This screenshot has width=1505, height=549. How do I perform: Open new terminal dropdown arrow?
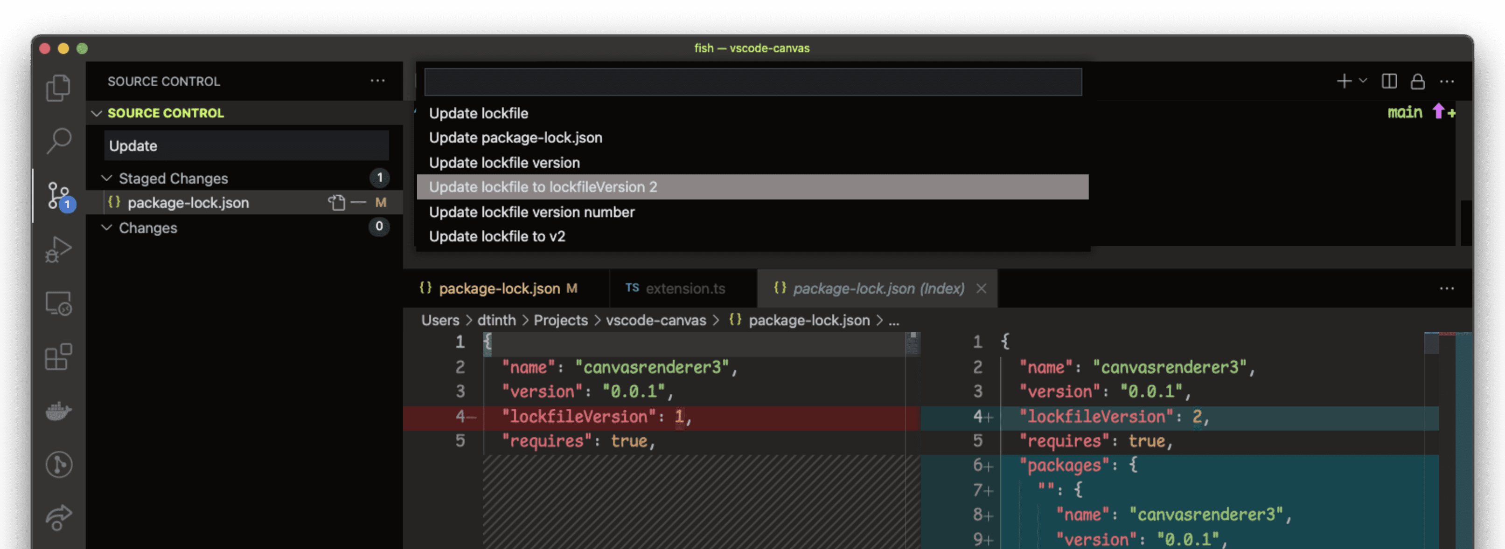pos(1363,81)
